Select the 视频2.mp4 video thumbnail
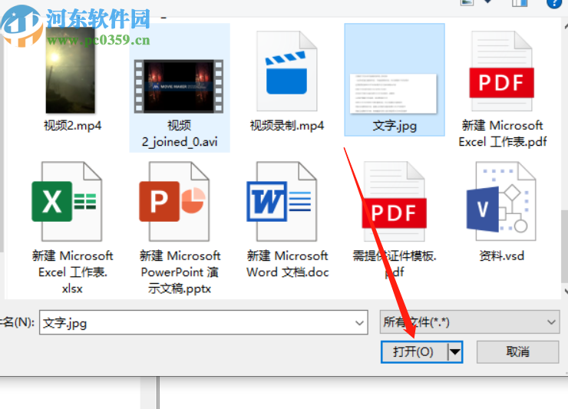 coord(71,71)
